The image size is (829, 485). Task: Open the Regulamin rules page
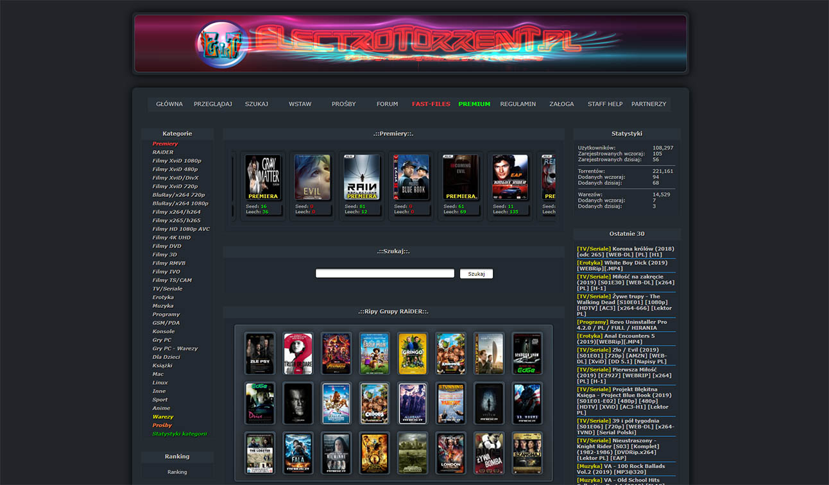(x=518, y=104)
